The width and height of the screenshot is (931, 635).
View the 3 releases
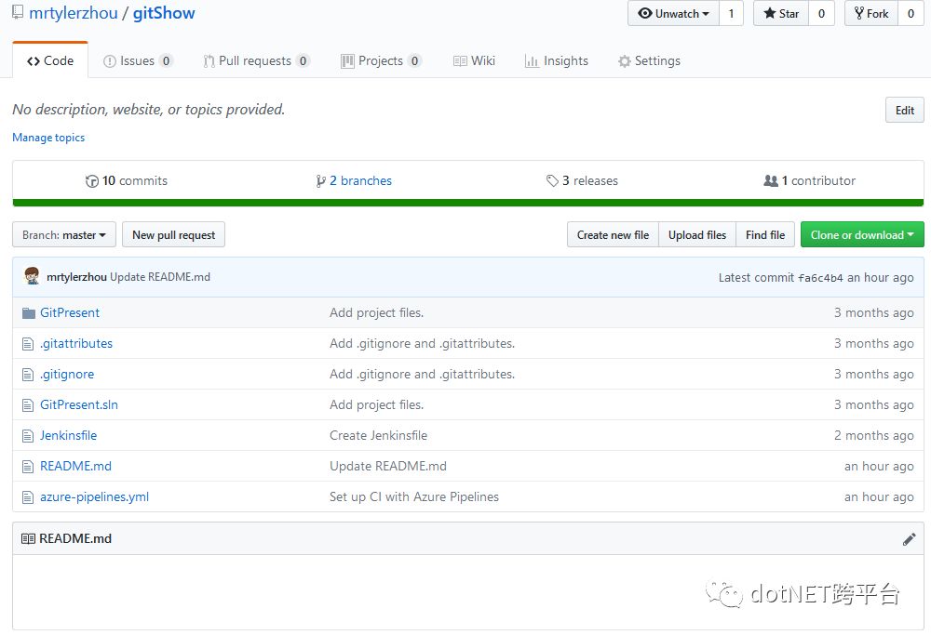pyautogui.click(x=583, y=181)
